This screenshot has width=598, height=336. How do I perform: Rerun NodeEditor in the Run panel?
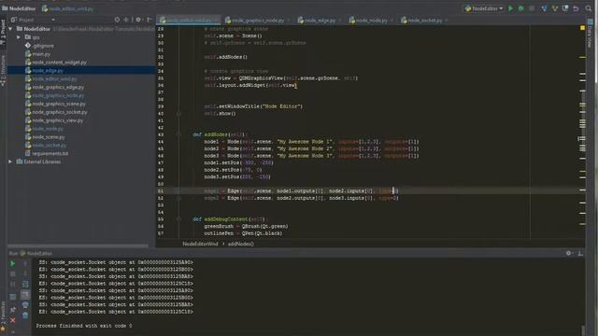[x=12, y=263]
